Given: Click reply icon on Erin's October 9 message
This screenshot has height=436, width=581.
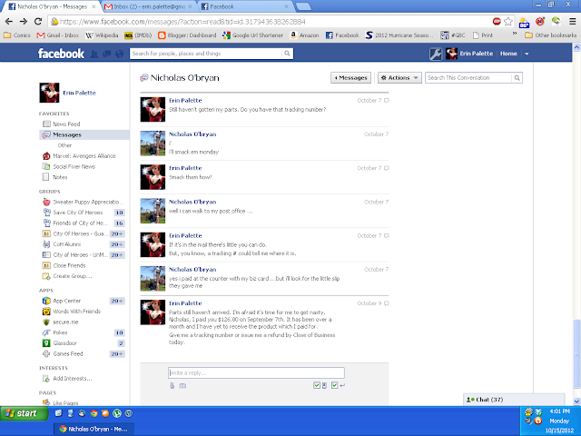Looking at the screenshot, I should coord(387,303).
